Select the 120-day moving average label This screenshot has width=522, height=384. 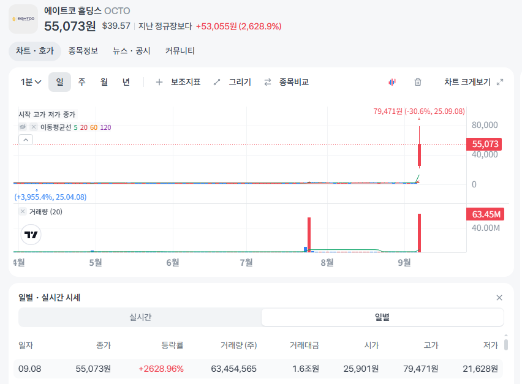[105, 127]
